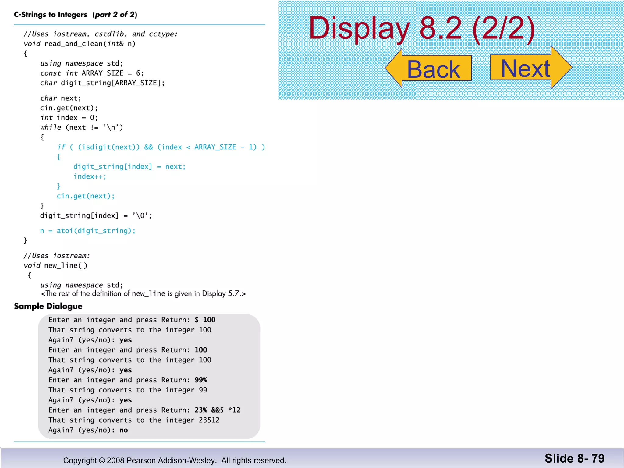624x468 pixels.
Task: Click the yellow Next arrow button
Action: coord(531,68)
